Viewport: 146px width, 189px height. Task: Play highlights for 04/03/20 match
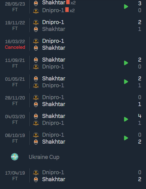[x=126, y=119]
